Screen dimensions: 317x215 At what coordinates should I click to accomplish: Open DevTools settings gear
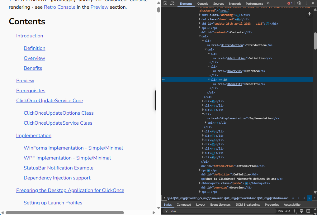pyautogui.click(x=299, y=3)
